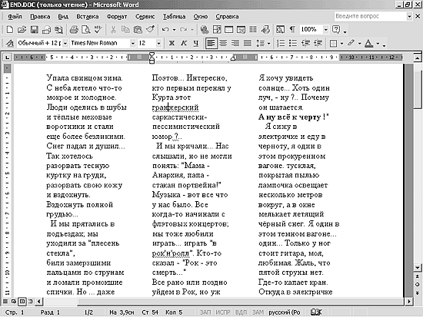Screen dimensions: 423x317
Task: Click the Save diskette icon
Action: pos(35,29)
